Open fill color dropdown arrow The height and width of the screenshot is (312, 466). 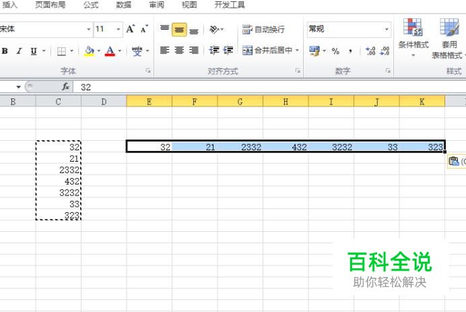click(99, 51)
